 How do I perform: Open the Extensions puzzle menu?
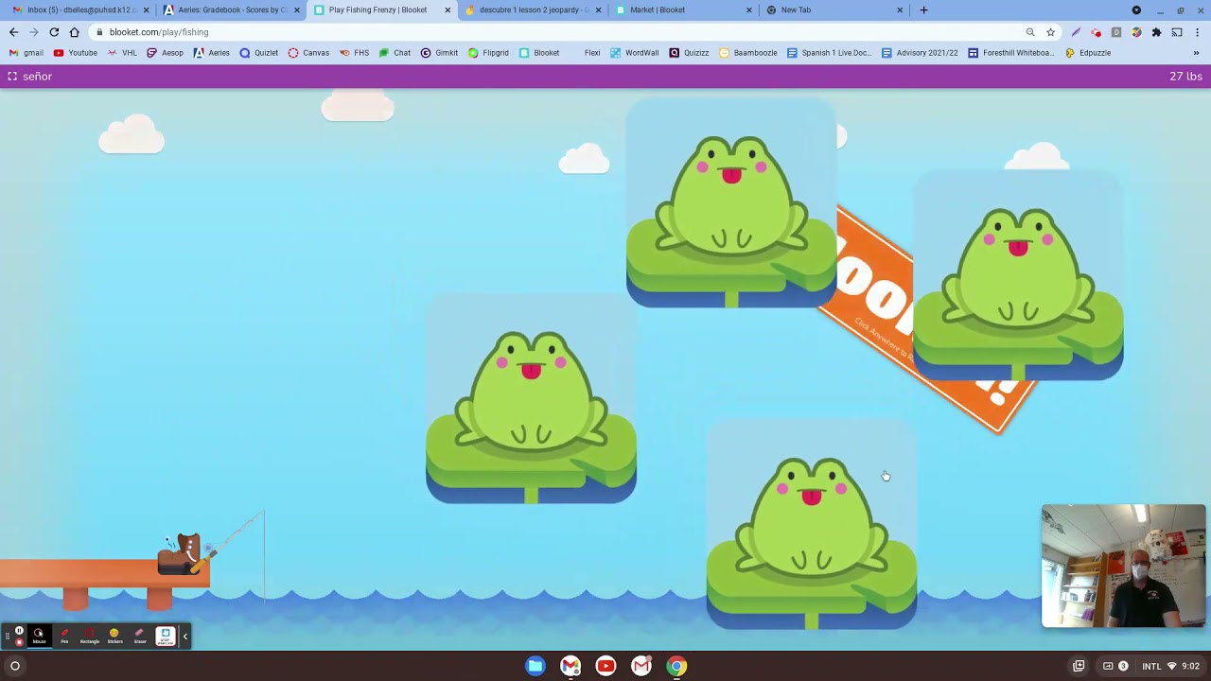[x=1156, y=32]
